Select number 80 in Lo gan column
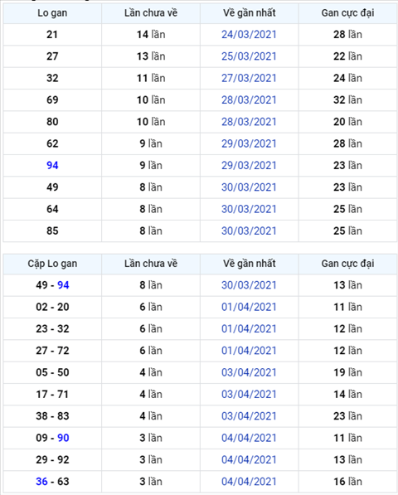Screen dimensions: 398x495 (x=52, y=122)
